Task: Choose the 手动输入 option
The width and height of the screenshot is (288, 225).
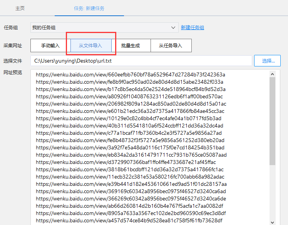Action: click(x=50, y=45)
